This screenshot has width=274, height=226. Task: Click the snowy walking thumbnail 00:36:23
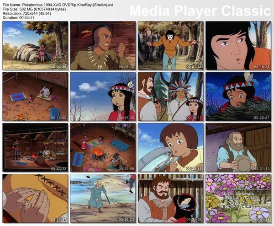click(103, 199)
